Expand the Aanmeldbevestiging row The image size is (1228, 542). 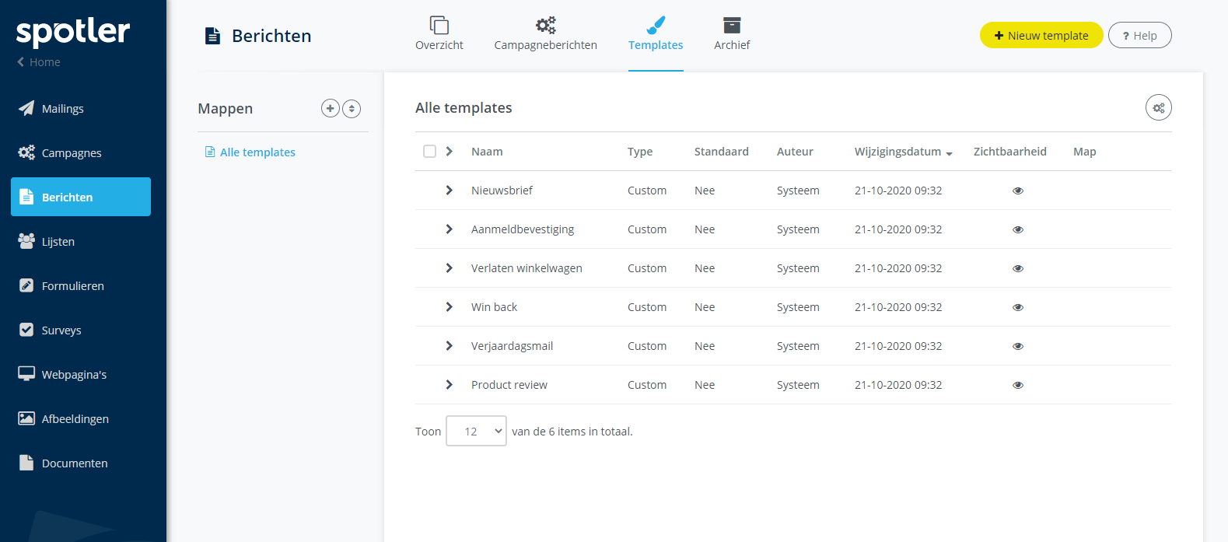[449, 229]
